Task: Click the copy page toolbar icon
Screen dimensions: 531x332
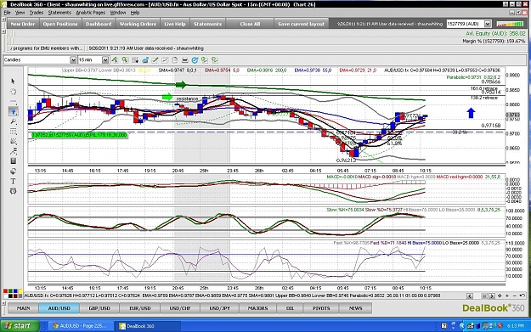Action: (x=175, y=60)
